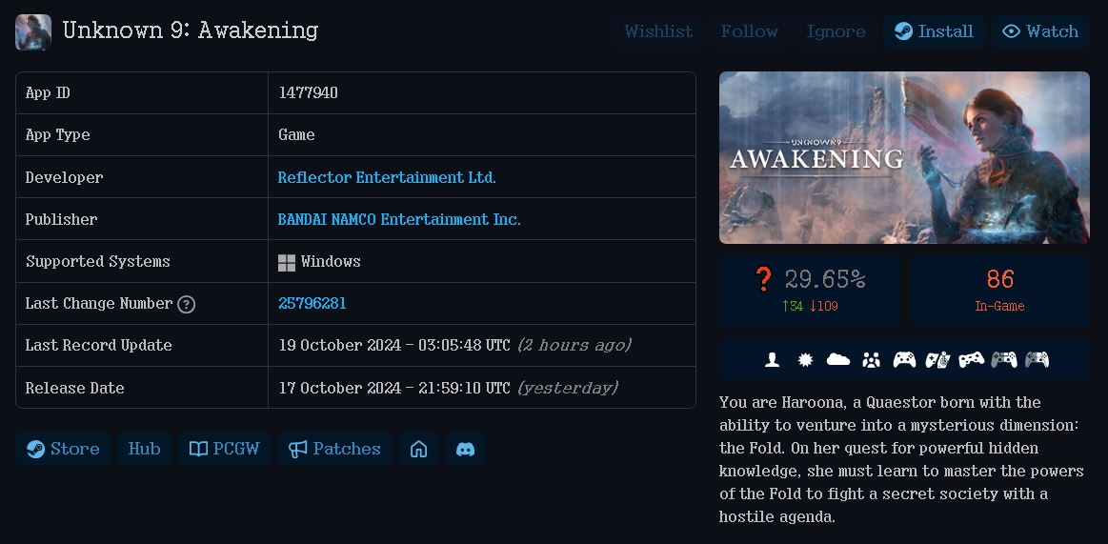Toggle Ignore for this game
The width and height of the screenshot is (1108, 544).
tap(836, 31)
